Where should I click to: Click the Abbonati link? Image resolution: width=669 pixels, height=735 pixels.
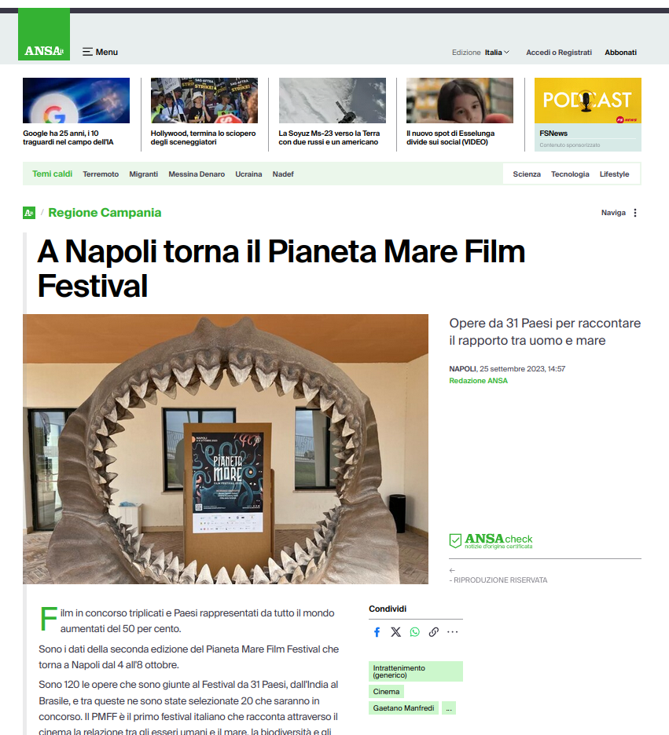620,53
